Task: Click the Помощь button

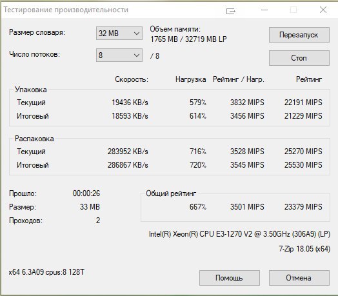Action: (x=230, y=278)
